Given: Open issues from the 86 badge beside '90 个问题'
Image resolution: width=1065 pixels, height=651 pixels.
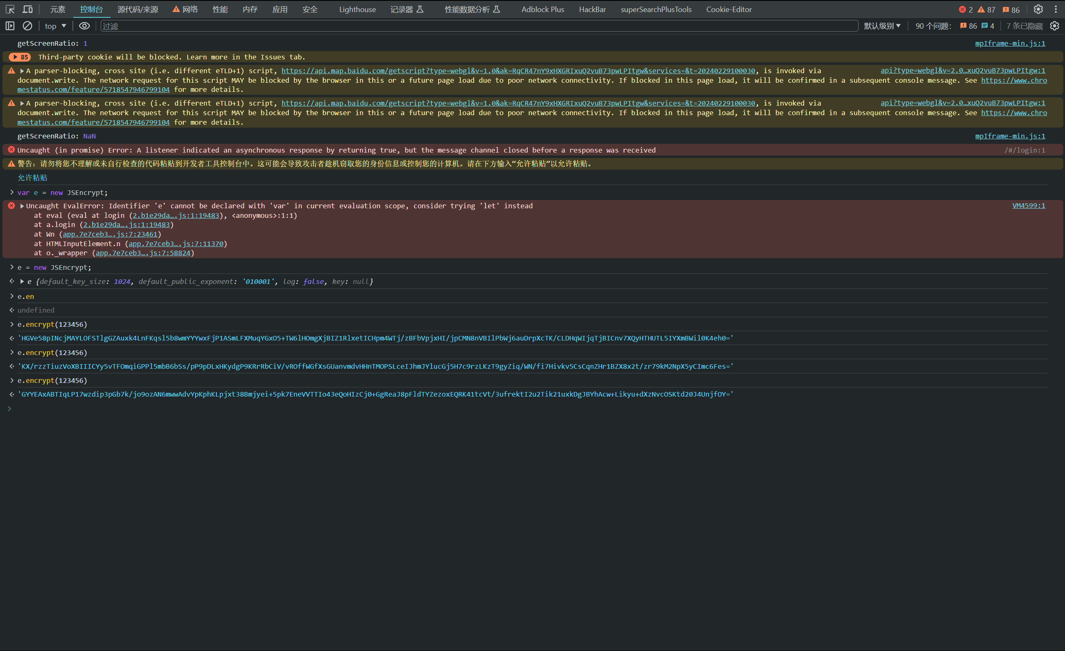Looking at the screenshot, I should tap(968, 26).
